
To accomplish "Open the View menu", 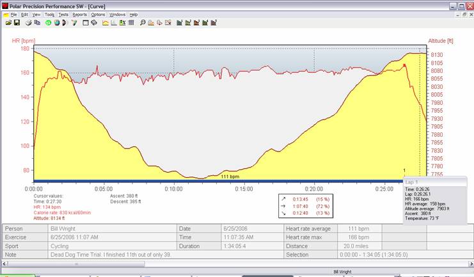I will click(x=36, y=15).
